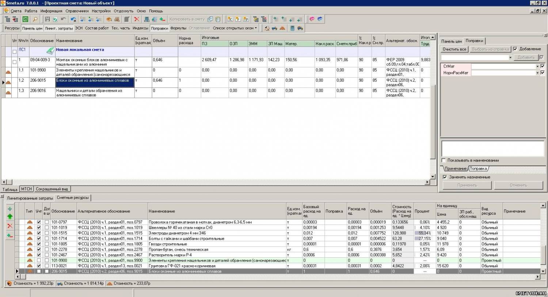Click green plus add icon in resources sidebar
The width and height of the screenshot is (548, 297).
click(x=10, y=209)
